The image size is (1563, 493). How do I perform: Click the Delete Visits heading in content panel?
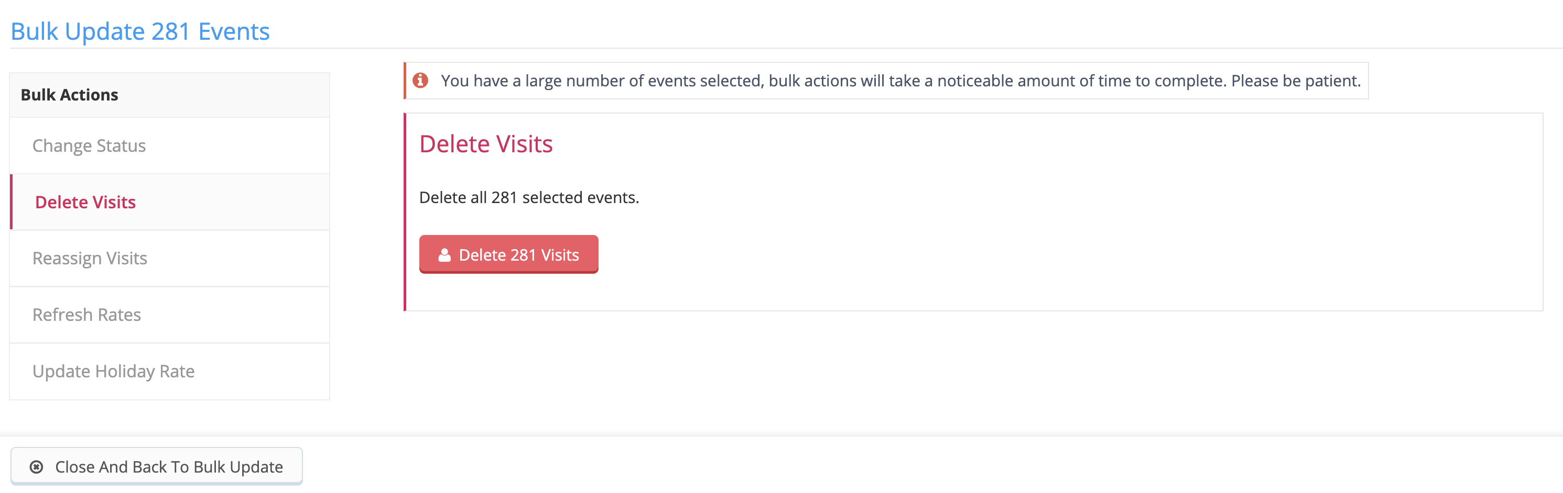pos(486,144)
